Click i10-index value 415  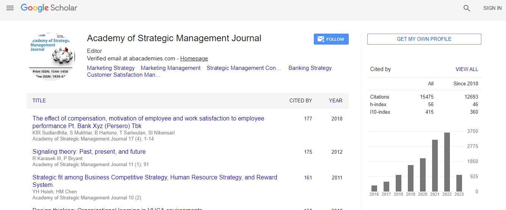click(429, 112)
